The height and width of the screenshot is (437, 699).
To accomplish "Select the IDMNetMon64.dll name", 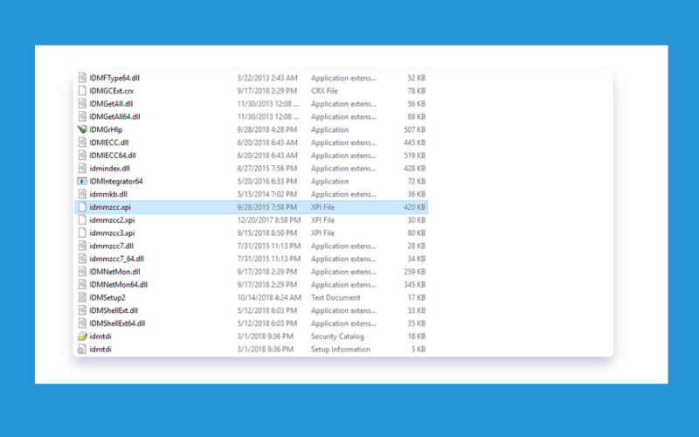I will [118, 285].
